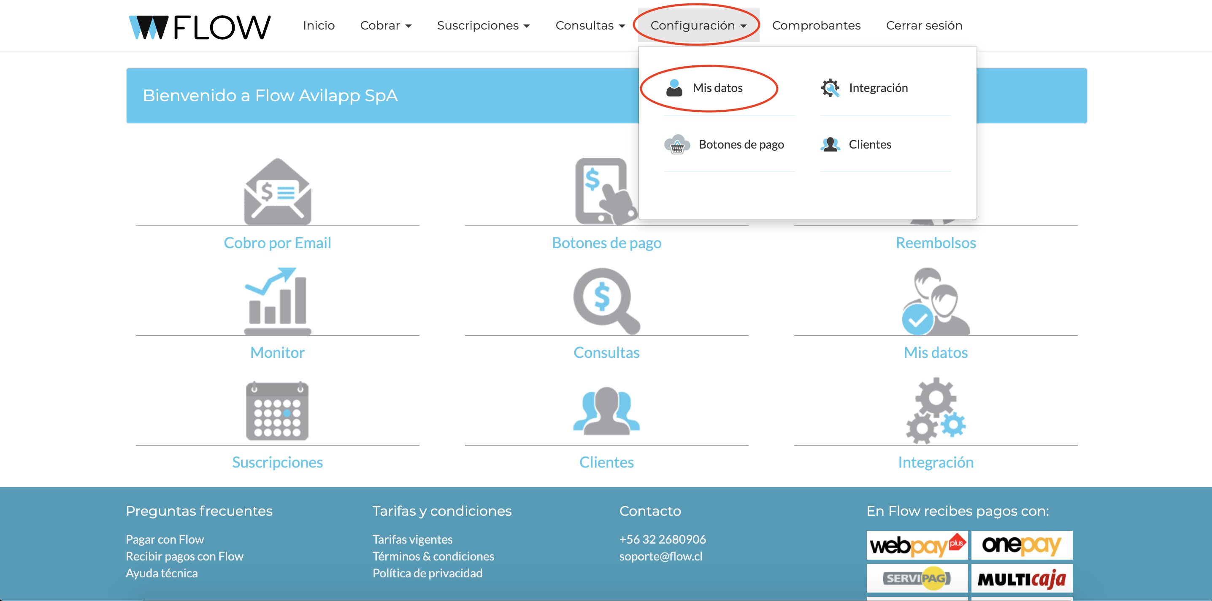The height and width of the screenshot is (601, 1212).
Task: Open Tarifas vigentes footer link
Action: pos(412,539)
